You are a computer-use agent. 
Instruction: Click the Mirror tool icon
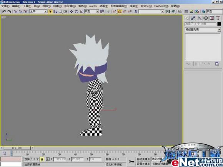(x=168, y=12)
